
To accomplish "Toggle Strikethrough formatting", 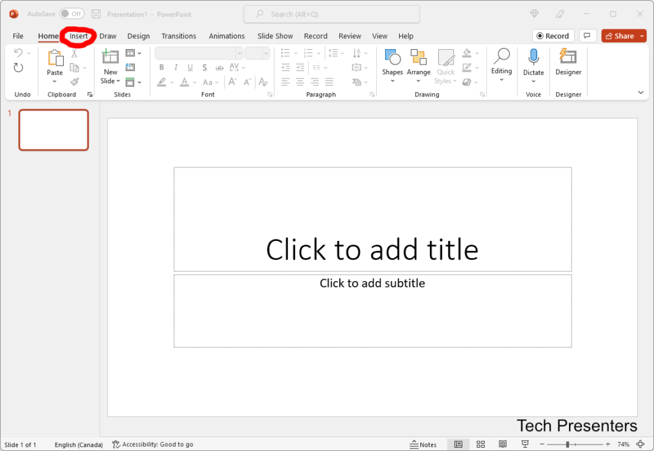I will coord(220,68).
